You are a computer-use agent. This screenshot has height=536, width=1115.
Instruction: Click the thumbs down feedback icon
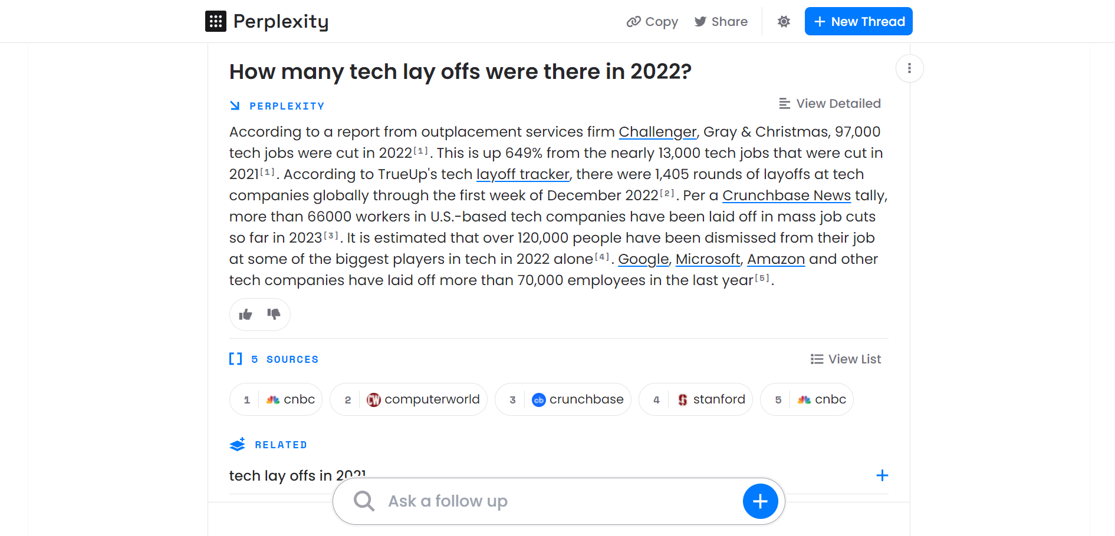[x=274, y=314]
